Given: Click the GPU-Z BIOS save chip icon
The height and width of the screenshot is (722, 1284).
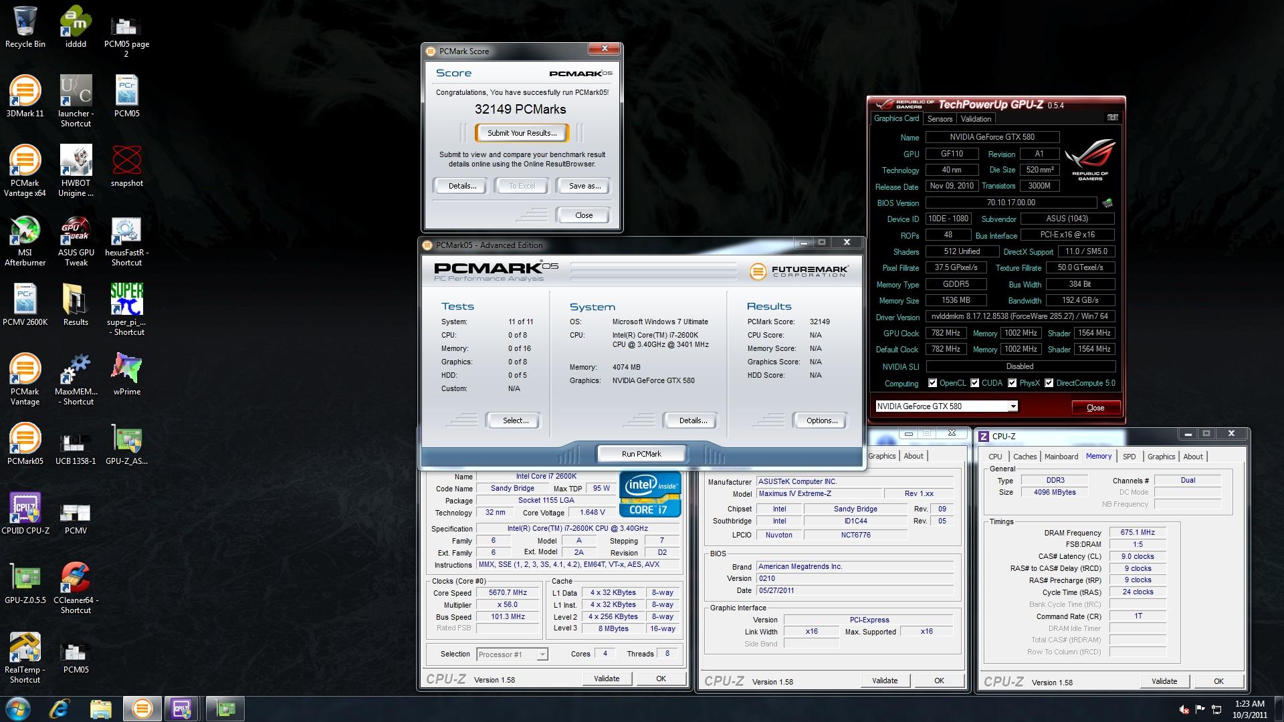Looking at the screenshot, I should pyautogui.click(x=1107, y=203).
